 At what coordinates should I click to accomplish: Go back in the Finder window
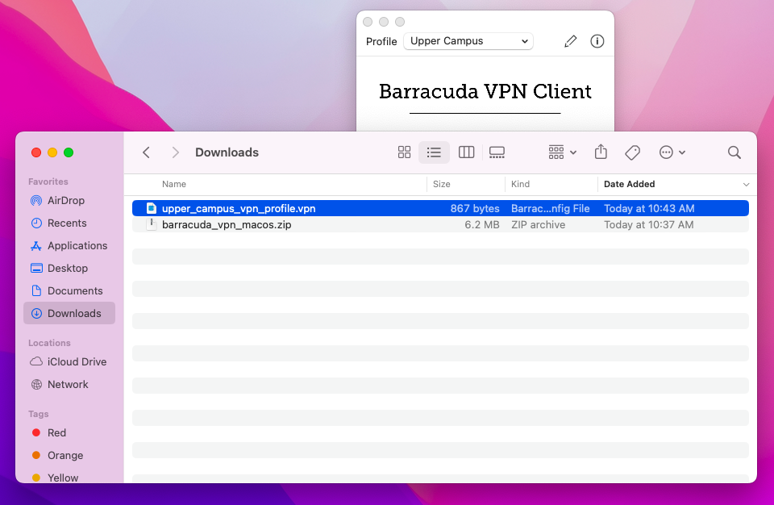click(x=146, y=152)
